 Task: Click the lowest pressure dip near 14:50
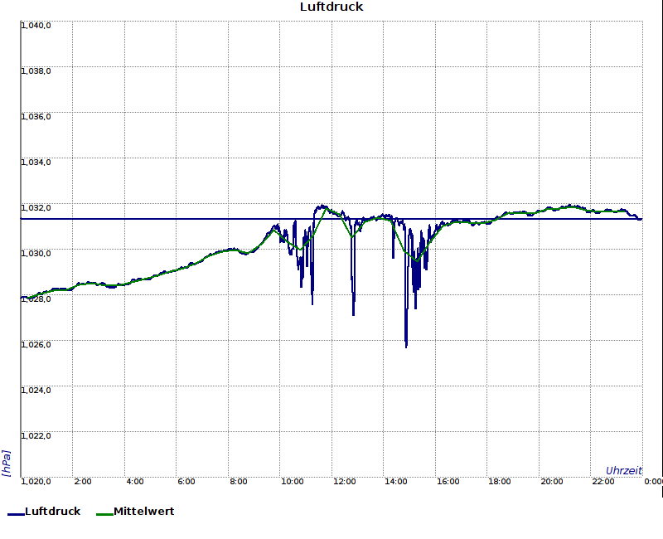point(406,345)
